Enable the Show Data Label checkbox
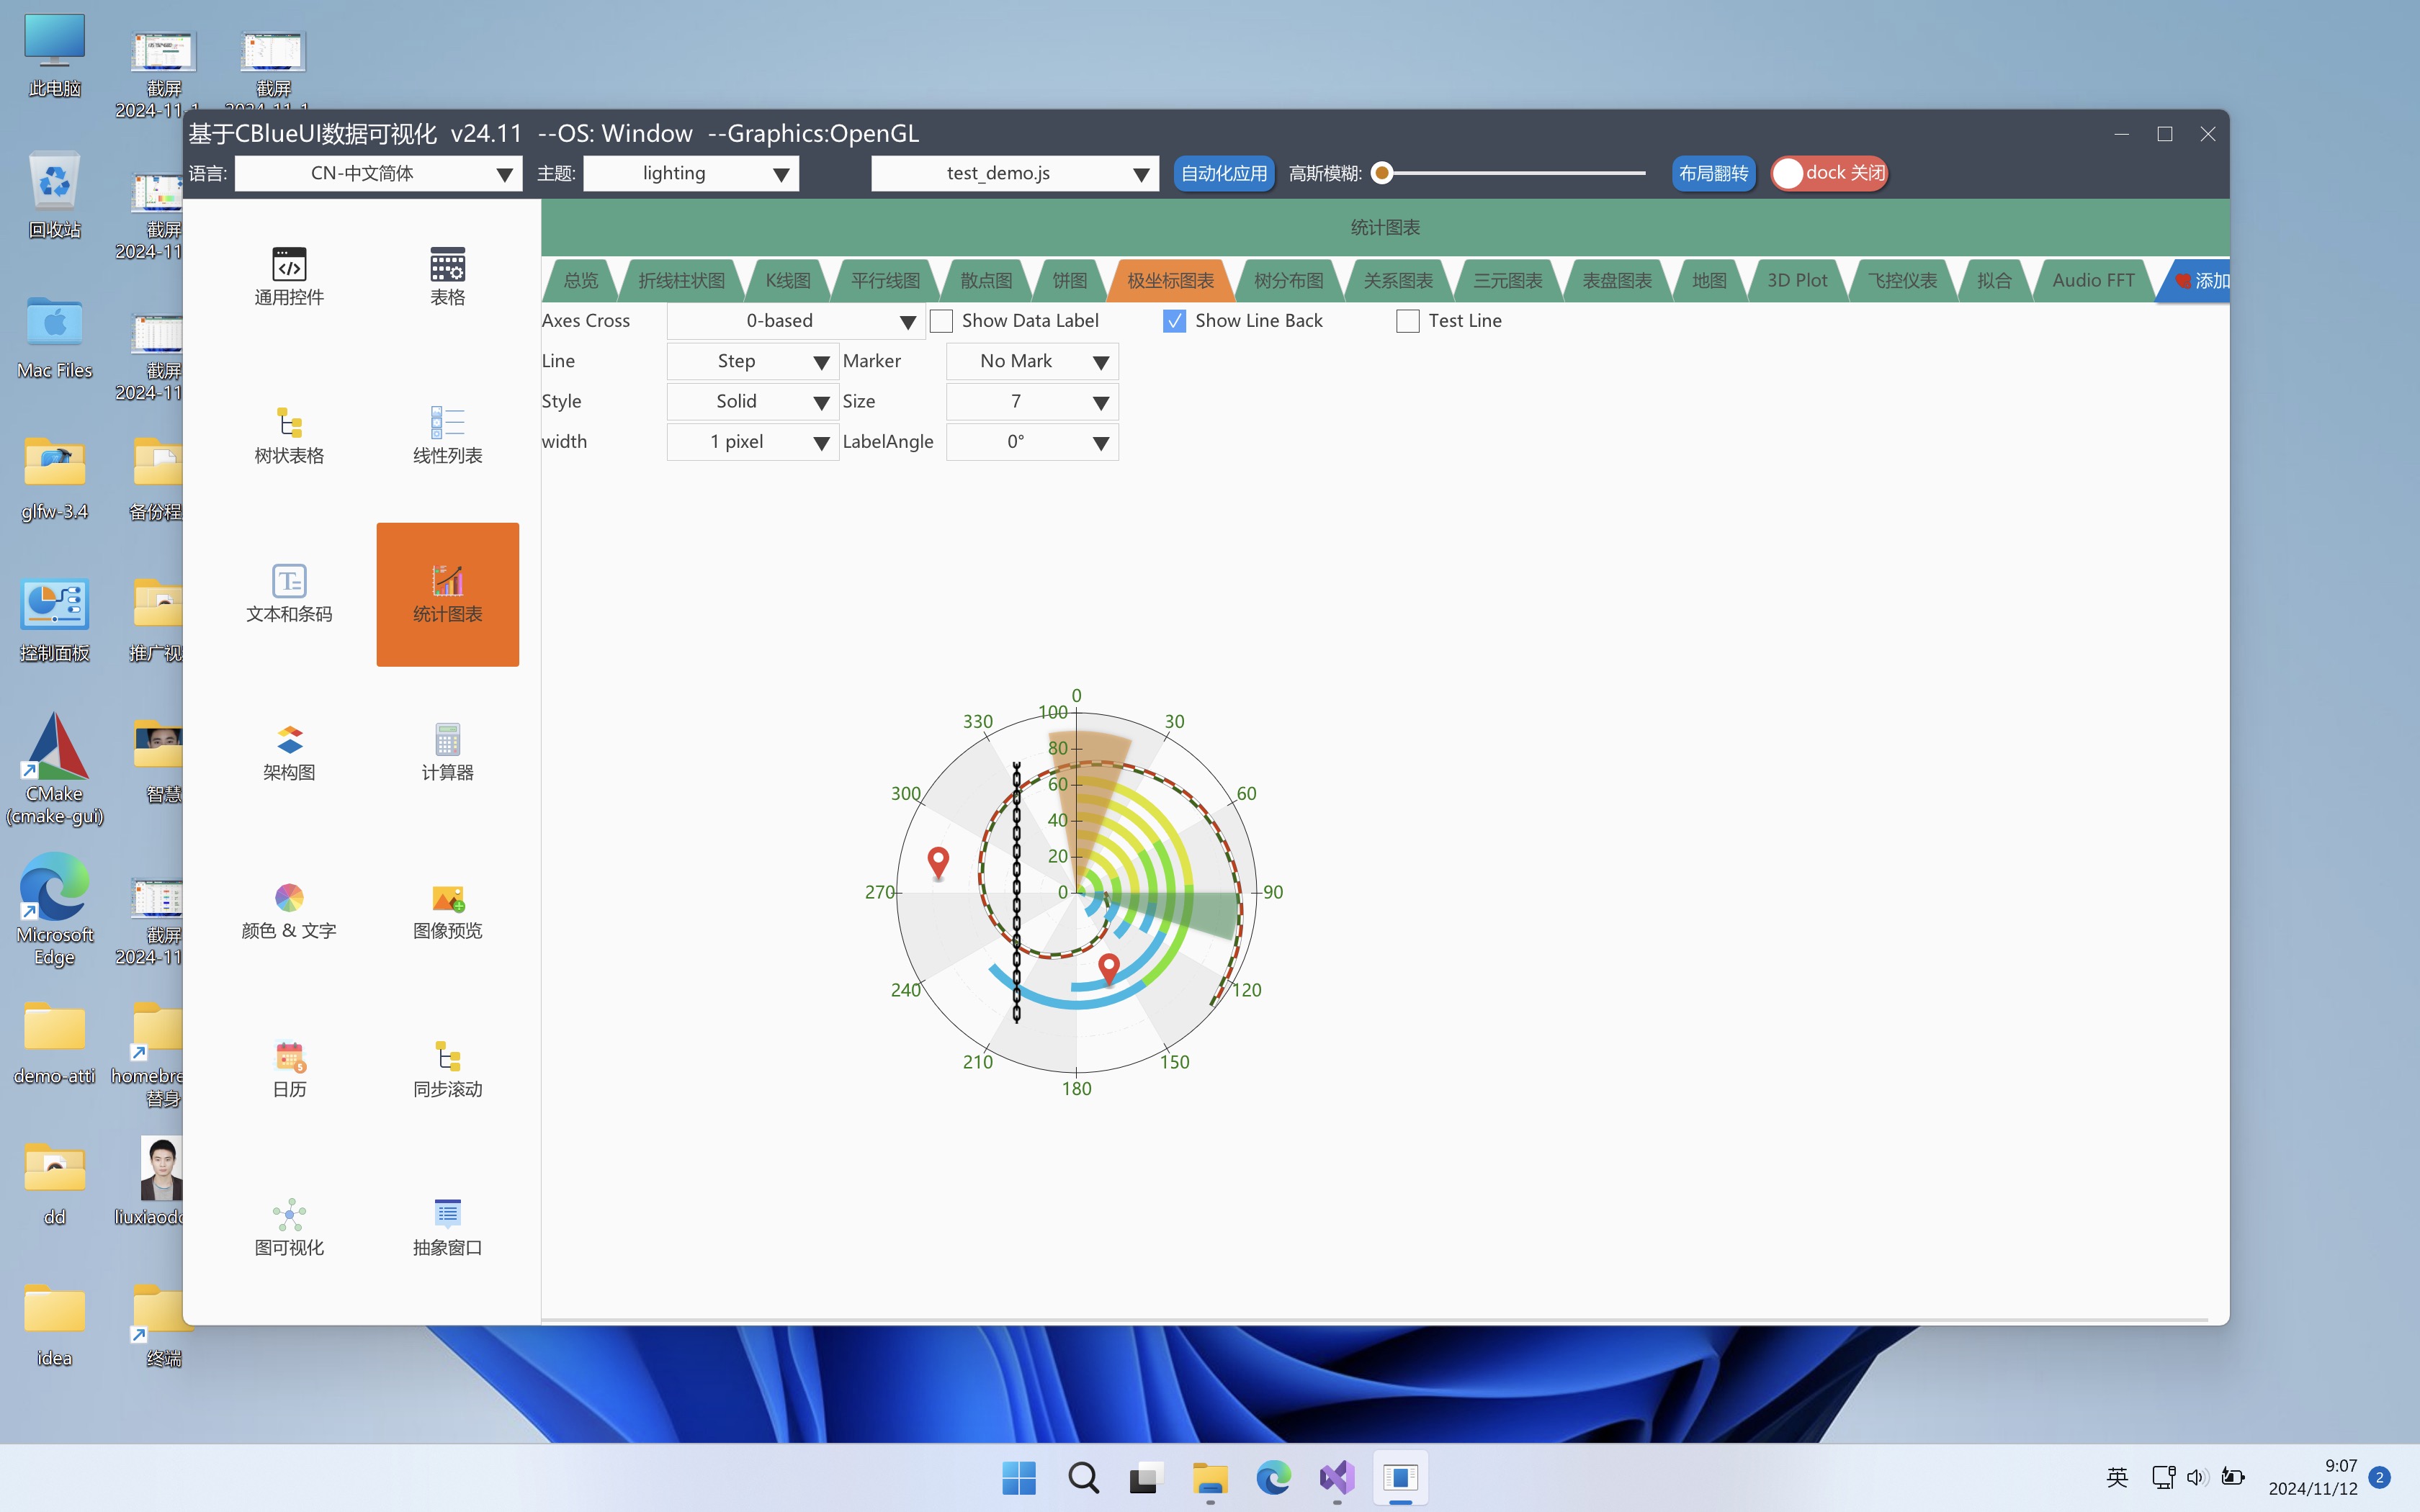 click(941, 321)
